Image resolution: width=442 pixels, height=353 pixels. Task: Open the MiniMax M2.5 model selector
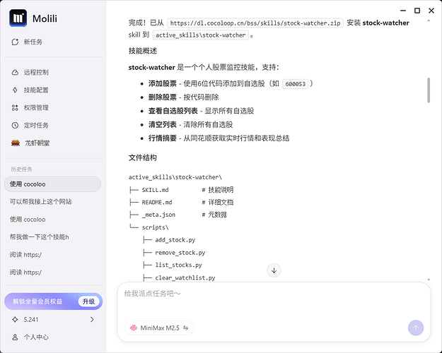tap(159, 328)
